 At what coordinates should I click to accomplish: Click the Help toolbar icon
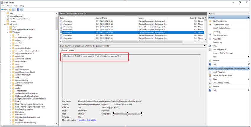tap(18, 10)
